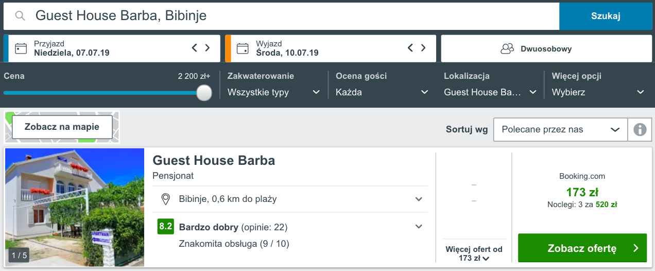The image size is (655, 271).
Task: Click the Pensjonat property type text
Action: (x=173, y=176)
